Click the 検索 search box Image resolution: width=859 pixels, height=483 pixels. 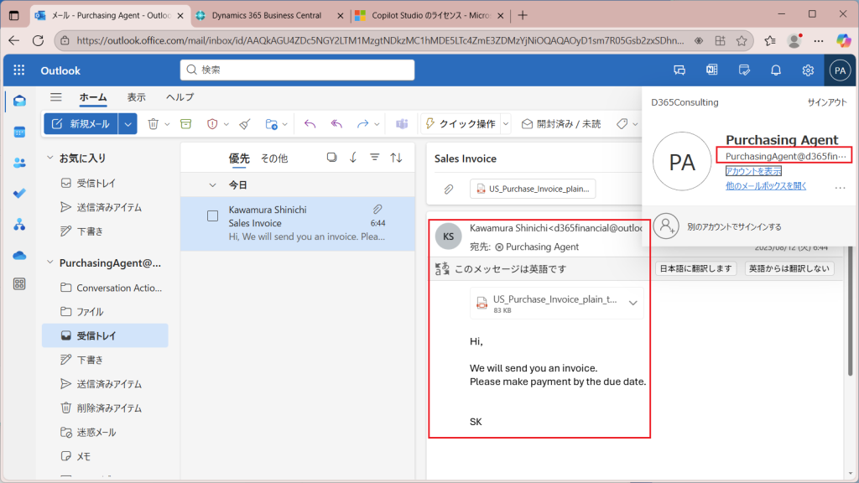coord(298,70)
